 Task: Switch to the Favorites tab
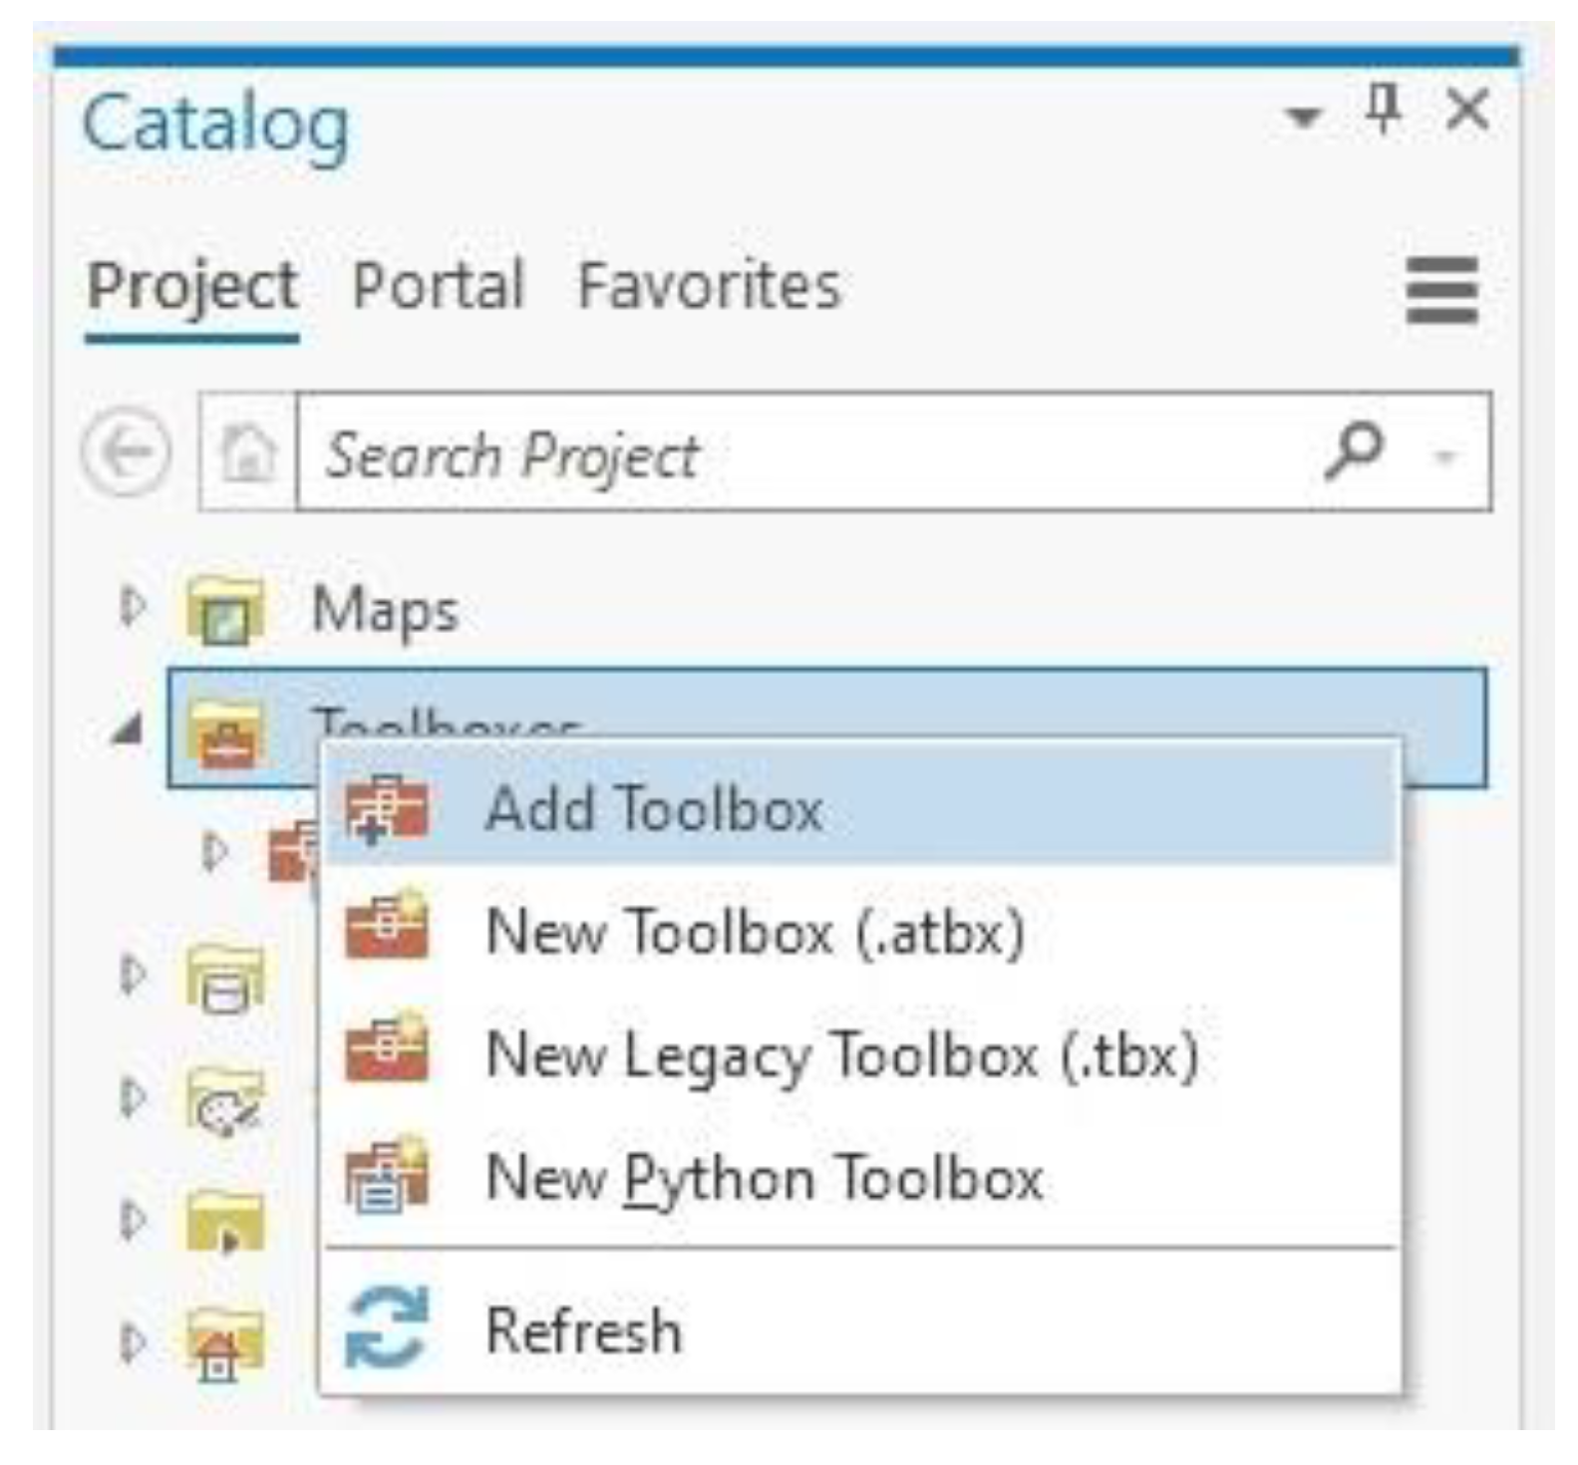click(x=709, y=287)
